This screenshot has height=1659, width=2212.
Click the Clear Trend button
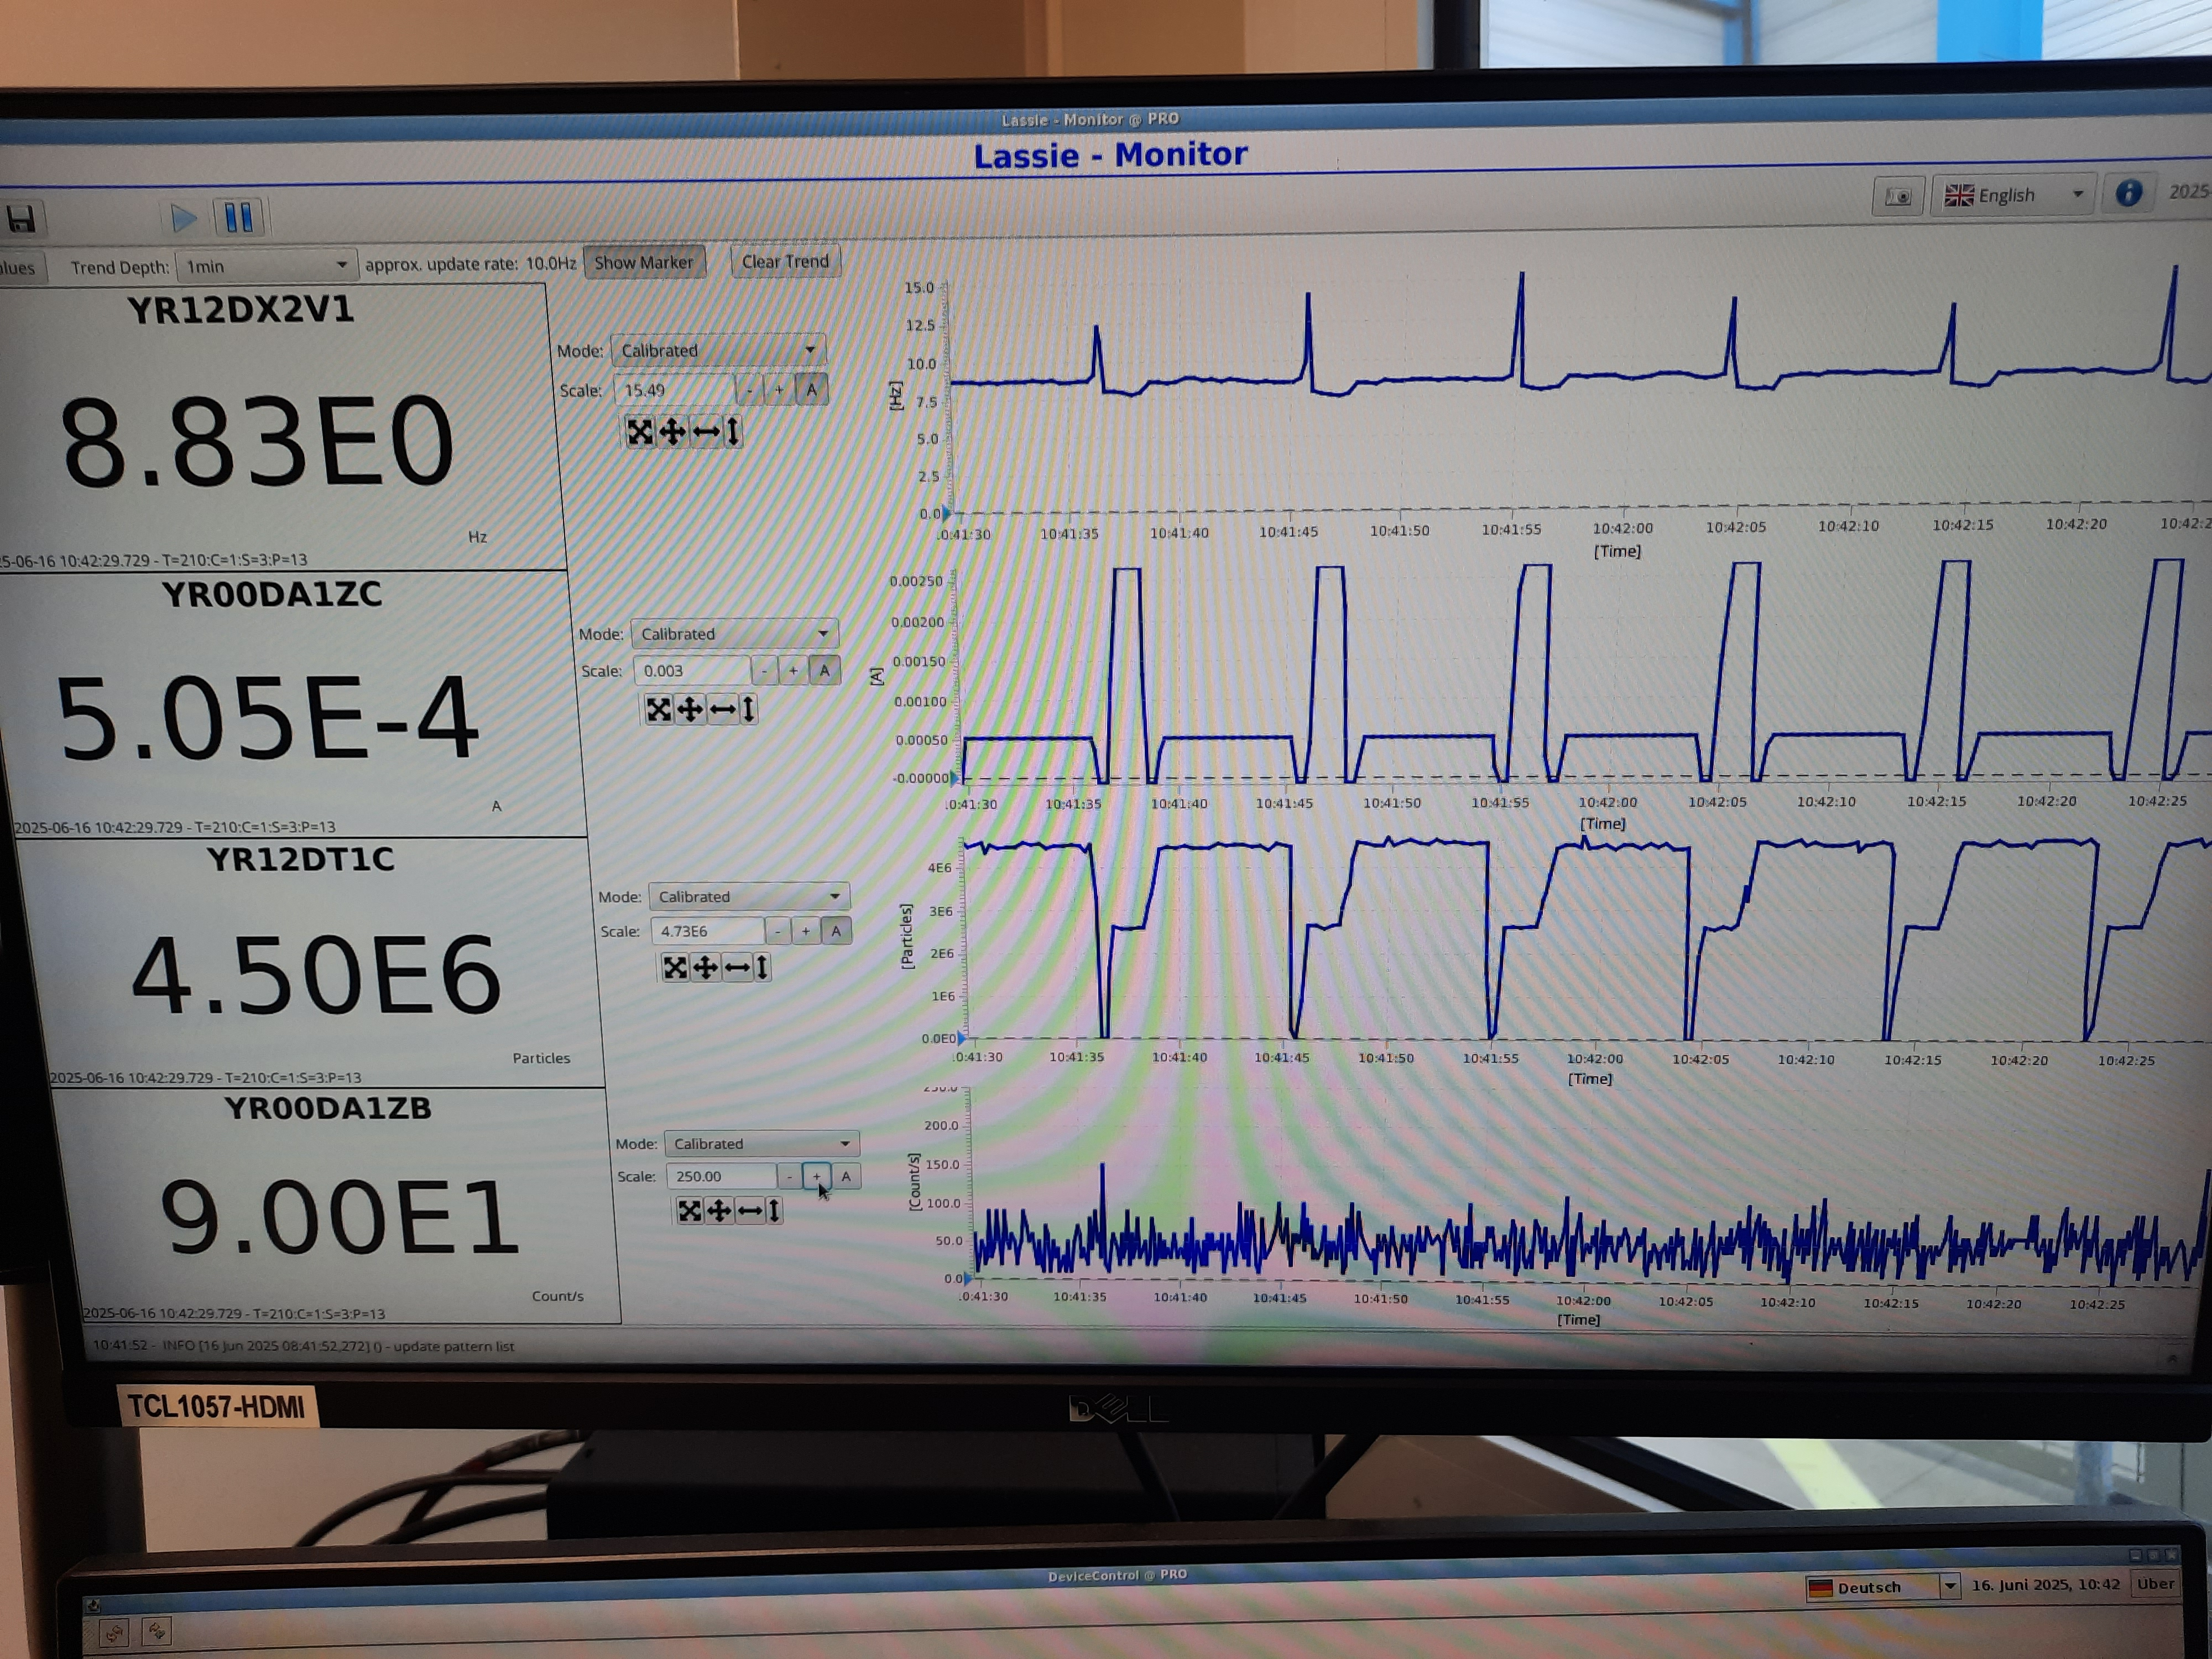click(x=785, y=261)
